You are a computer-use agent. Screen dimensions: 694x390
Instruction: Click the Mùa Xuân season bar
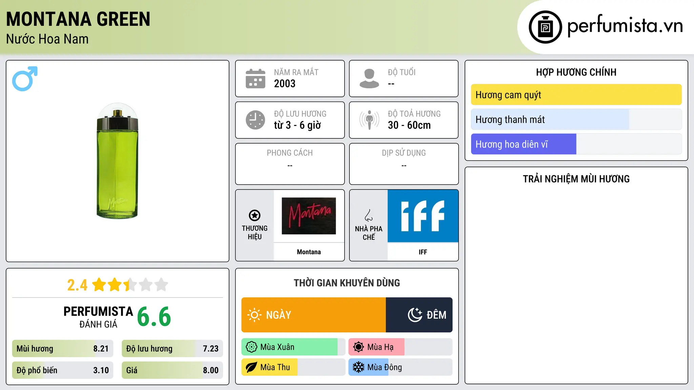coord(293,347)
